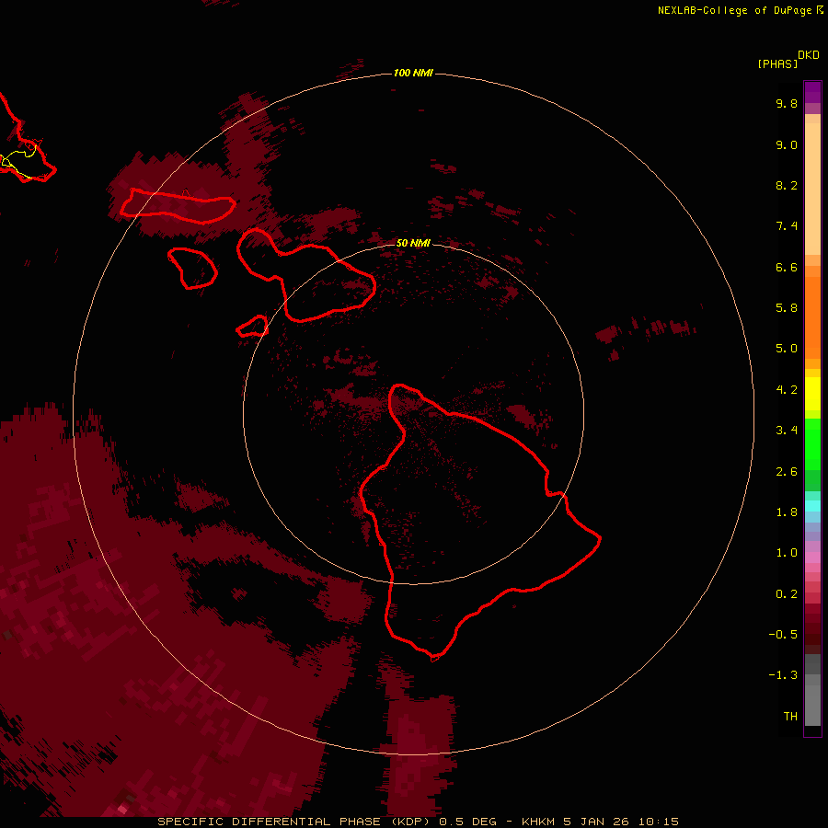
Task: Click the 9.8 value on the scale
Action: tap(787, 103)
